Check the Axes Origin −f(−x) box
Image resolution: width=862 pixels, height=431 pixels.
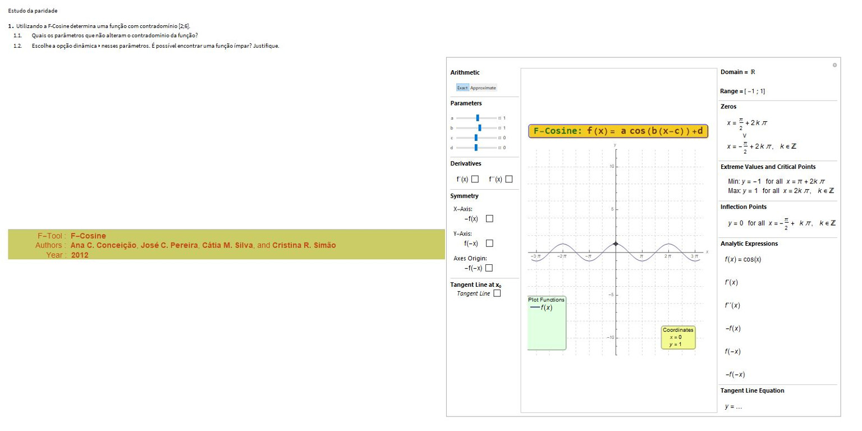pyautogui.click(x=489, y=268)
